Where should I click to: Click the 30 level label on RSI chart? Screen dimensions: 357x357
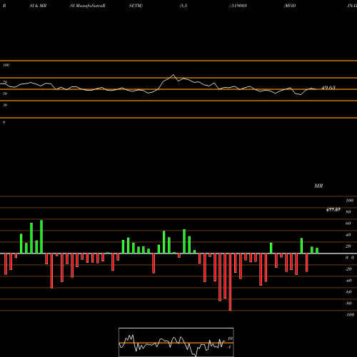pyautogui.click(x=5, y=105)
